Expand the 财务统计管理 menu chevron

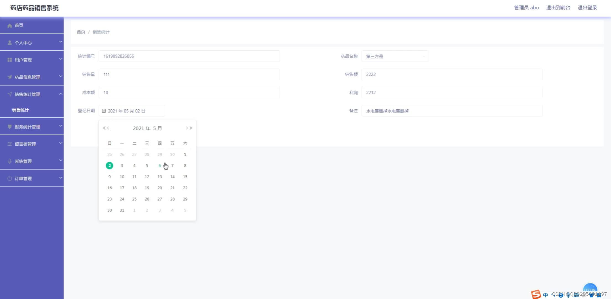61,126
